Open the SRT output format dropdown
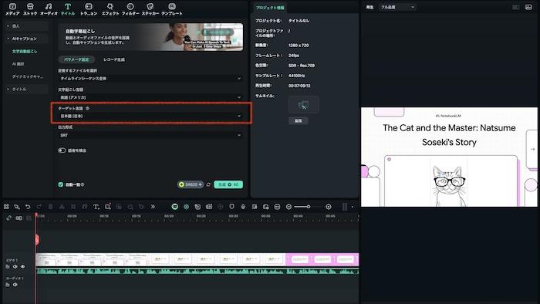This screenshot has height=304, width=540. click(151, 135)
